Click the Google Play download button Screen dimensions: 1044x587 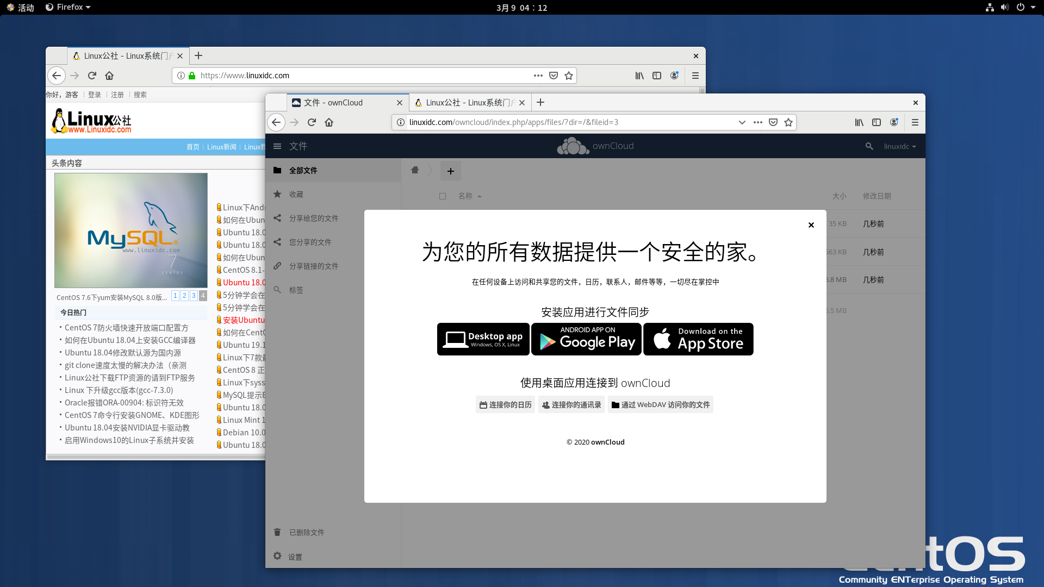586,339
